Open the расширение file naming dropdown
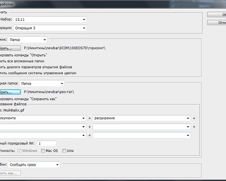 (141, 118)
